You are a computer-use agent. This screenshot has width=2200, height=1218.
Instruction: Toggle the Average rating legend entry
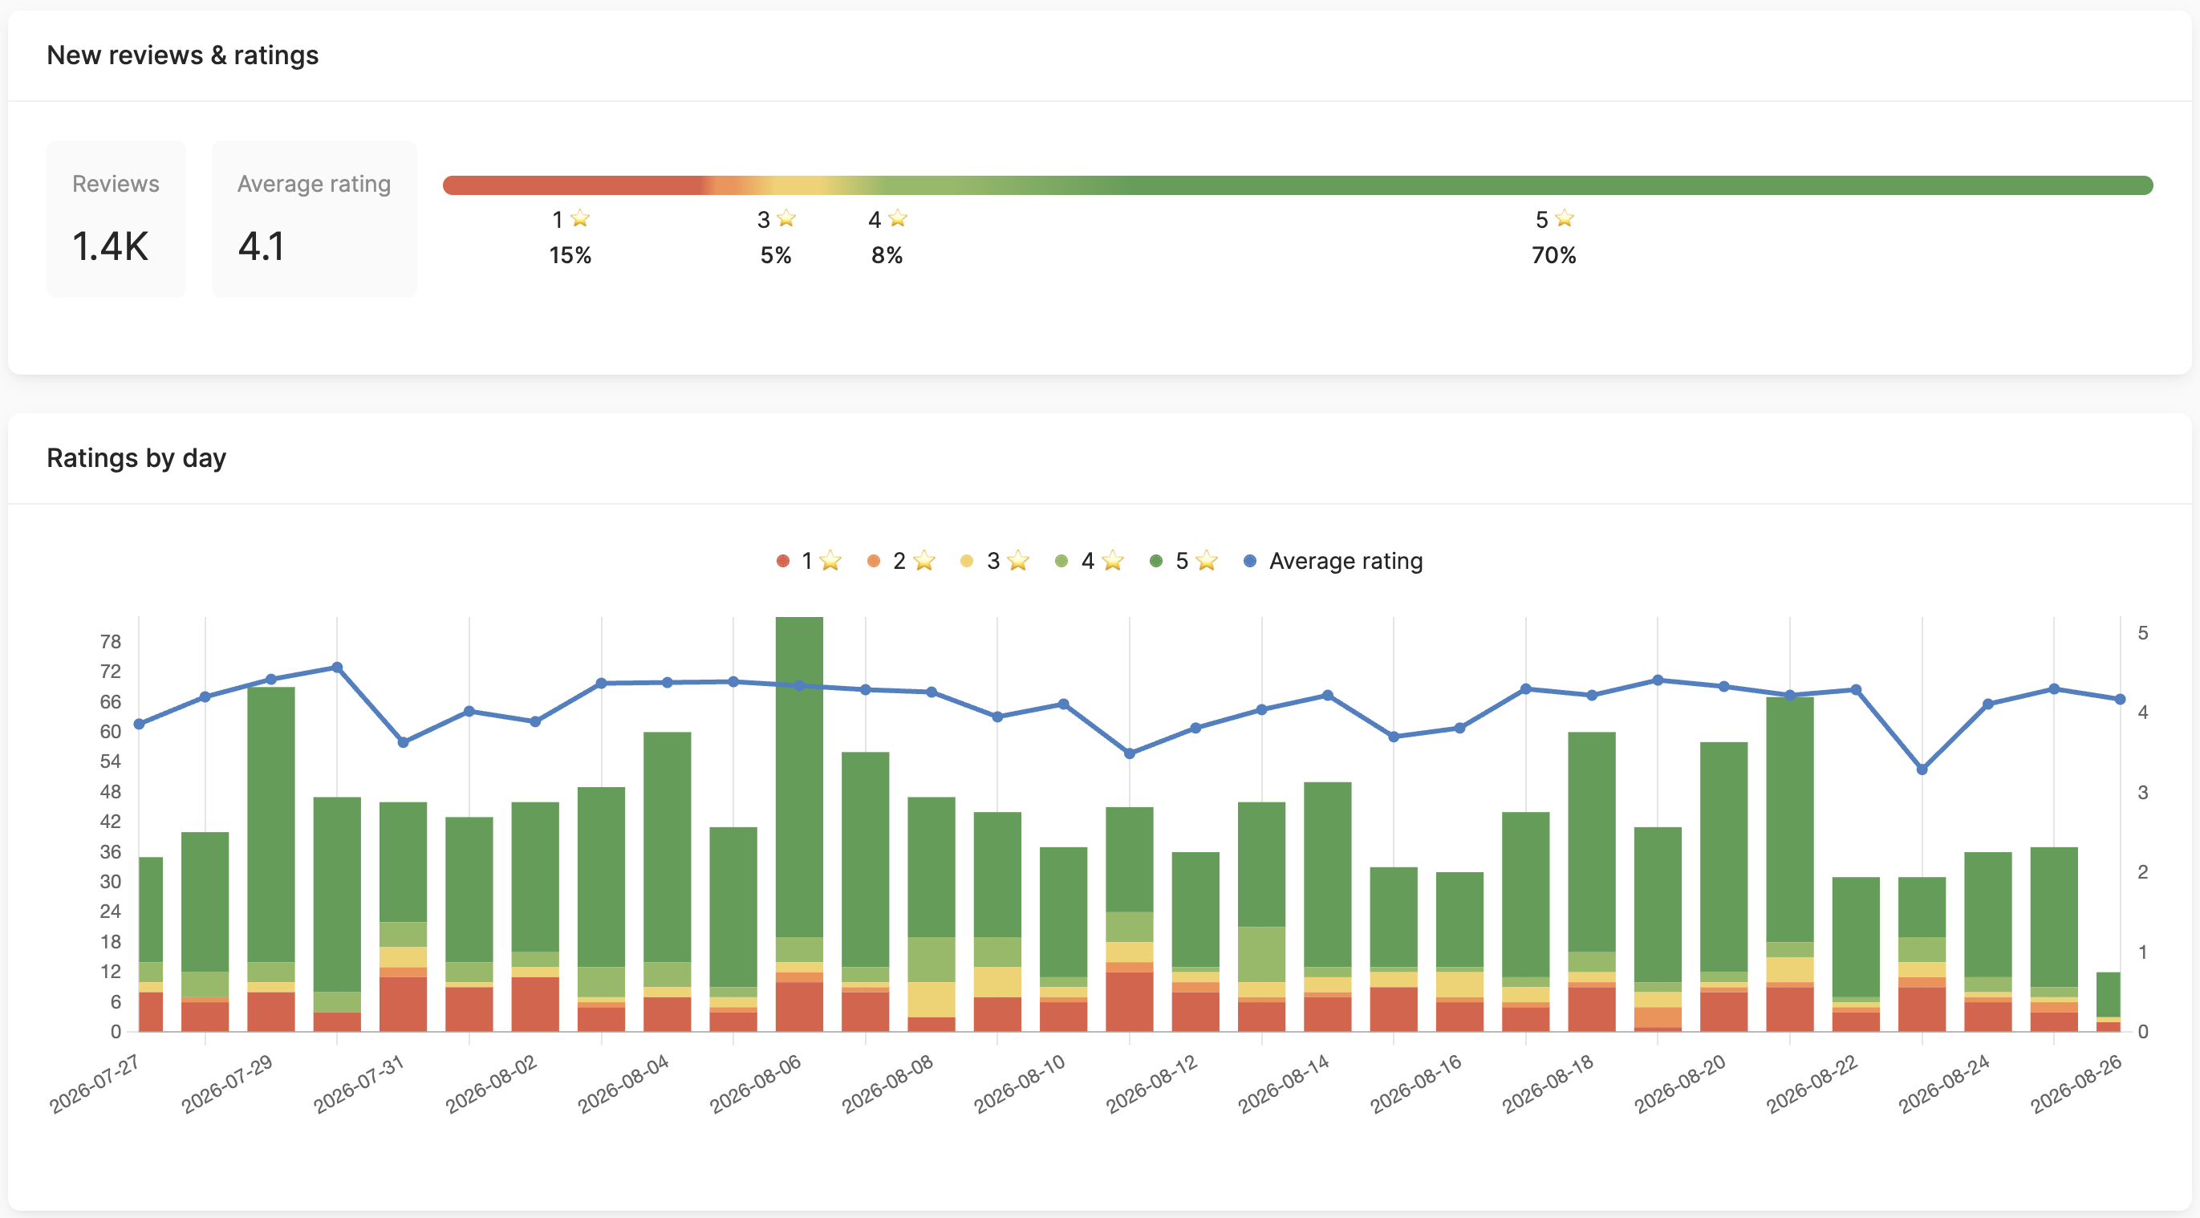tap(1333, 561)
